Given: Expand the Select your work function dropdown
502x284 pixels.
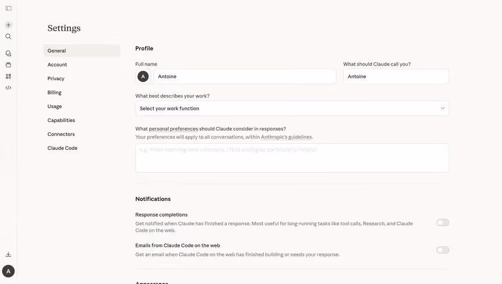Looking at the screenshot, I should [292, 109].
